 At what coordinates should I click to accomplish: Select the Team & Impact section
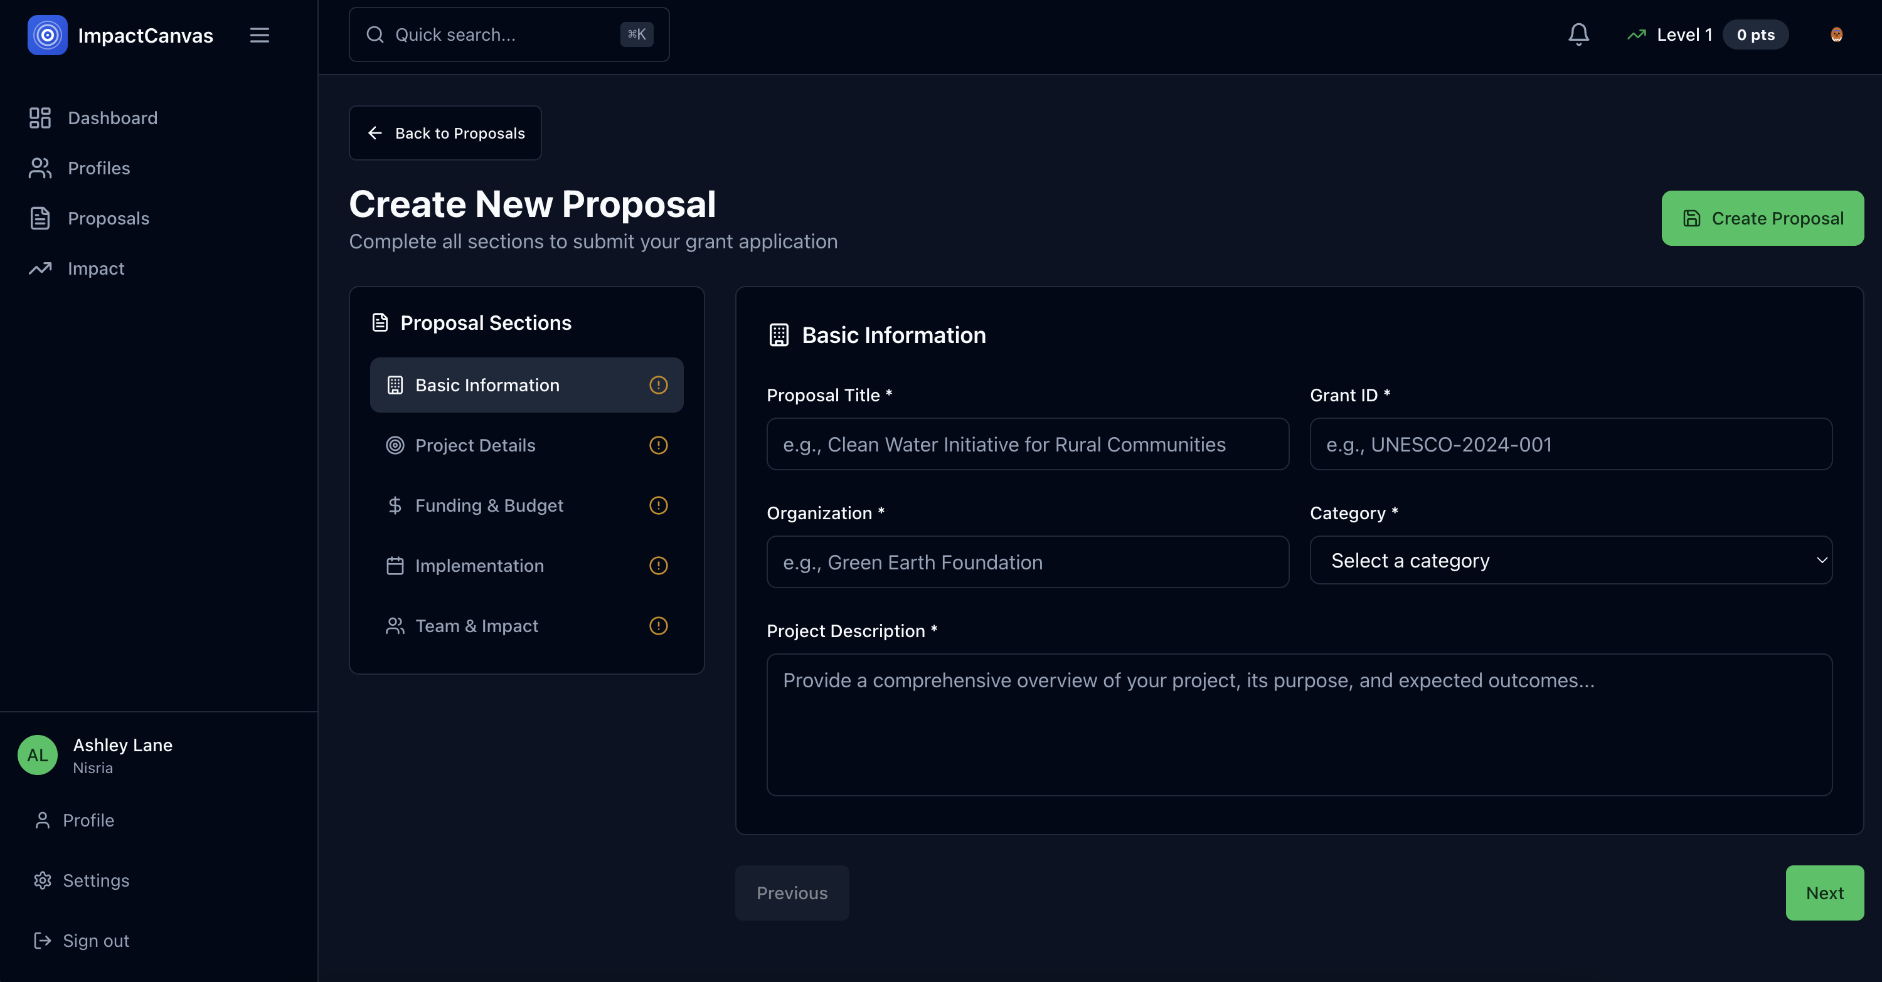click(x=476, y=626)
